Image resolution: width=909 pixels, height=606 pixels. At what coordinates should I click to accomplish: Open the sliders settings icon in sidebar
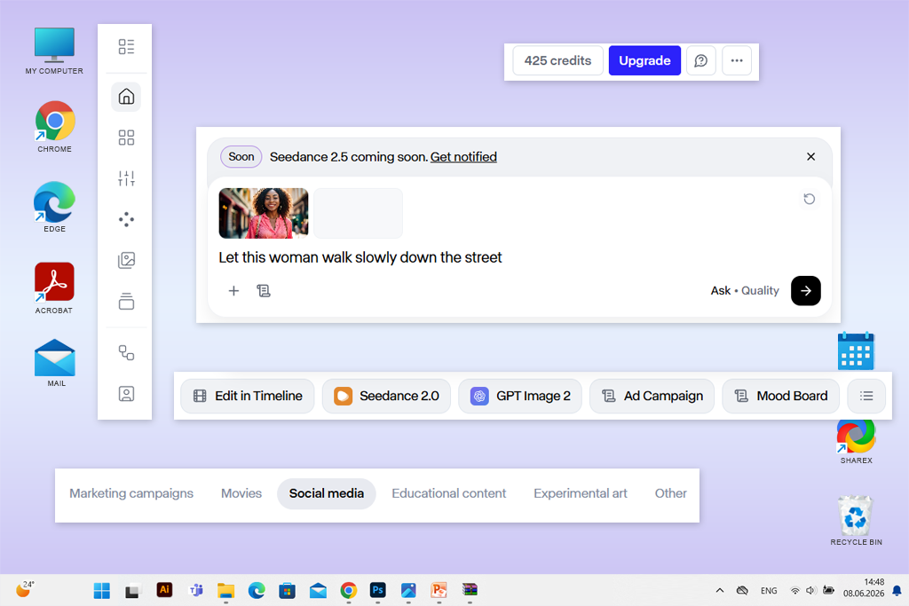(x=126, y=178)
